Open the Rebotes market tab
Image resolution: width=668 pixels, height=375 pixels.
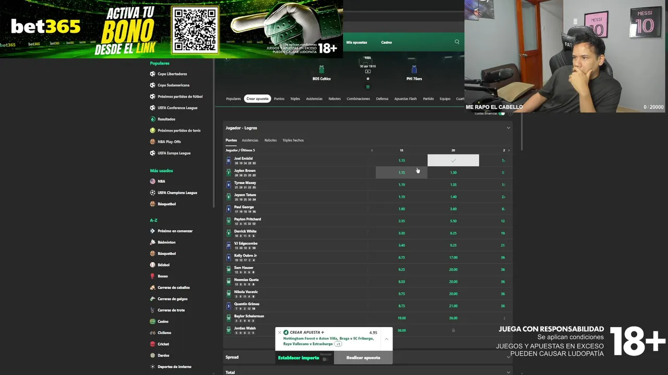coord(335,98)
